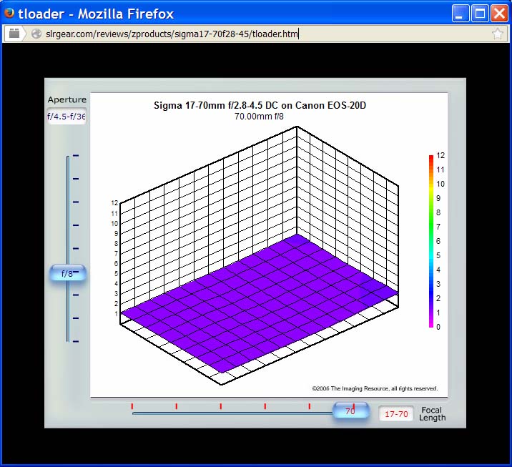Click the chart title 'Sigma 17-70mm f/2.8-4.5 DC on Canon EOS-20D'
The height and width of the screenshot is (467, 512).
260,105
